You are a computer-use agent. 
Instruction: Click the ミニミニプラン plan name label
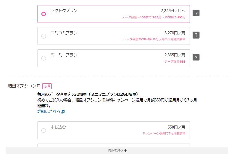64,55
